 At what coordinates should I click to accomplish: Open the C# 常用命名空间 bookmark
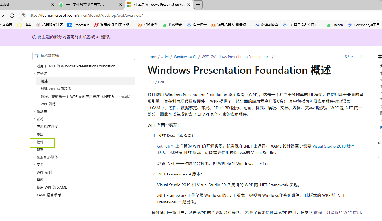(302, 25)
